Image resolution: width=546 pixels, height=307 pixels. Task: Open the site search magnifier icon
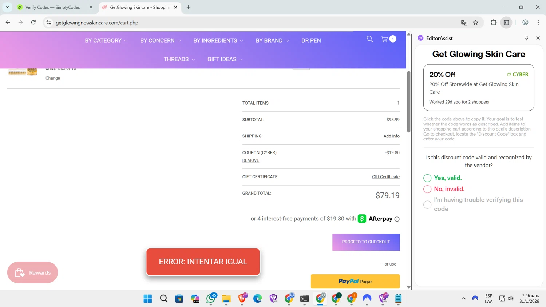pos(369,39)
